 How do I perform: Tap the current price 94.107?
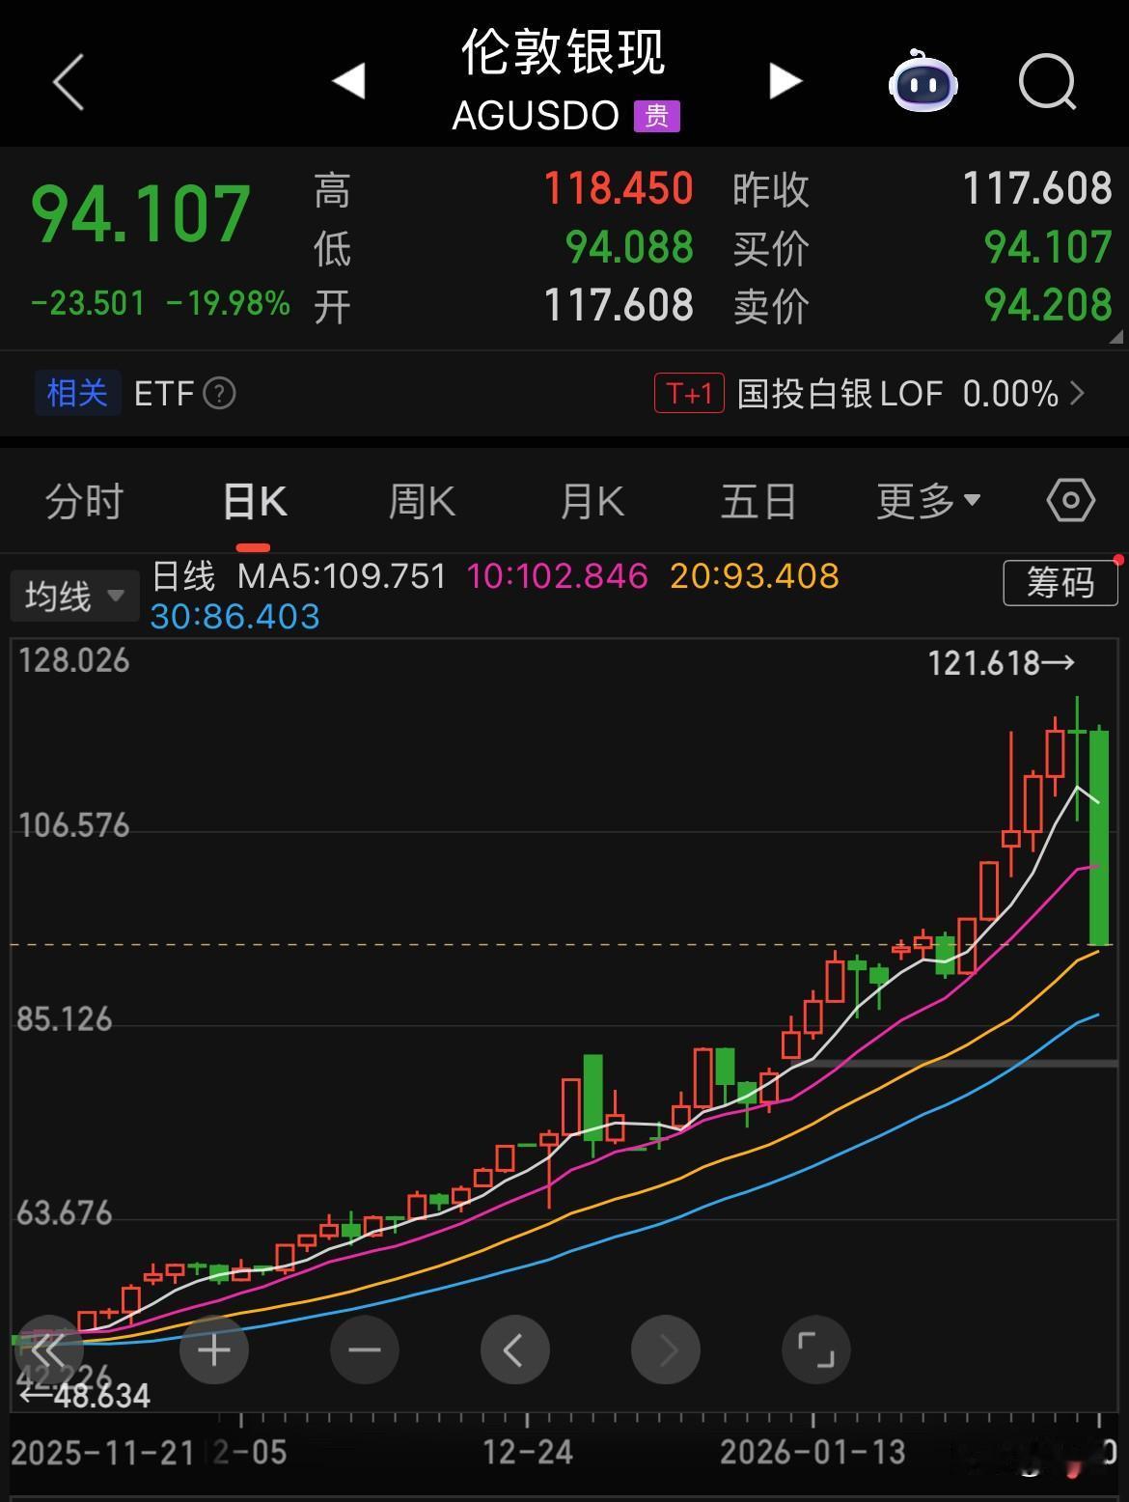pyautogui.click(x=141, y=213)
